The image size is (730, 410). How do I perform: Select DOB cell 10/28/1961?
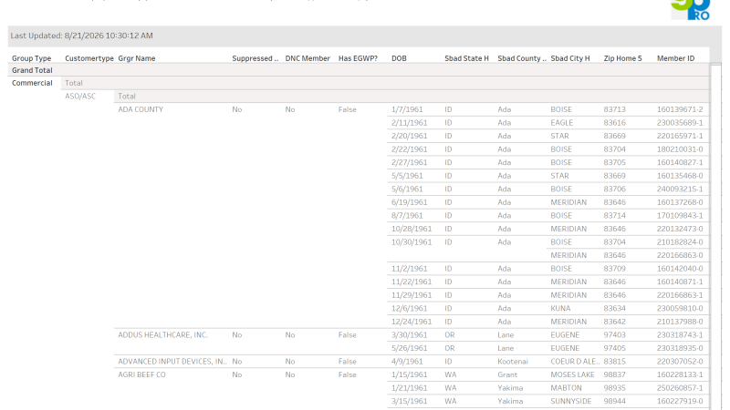click(412, 229)
